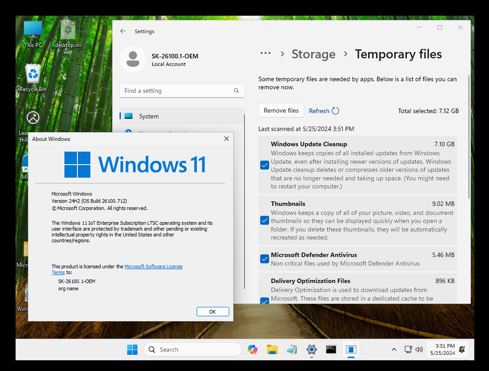Viewport: 489px width, 371px height.
Task: Uncheck Windows Update Cleanup checkbox
Action: pyautogui.click(x=264, y=165)
